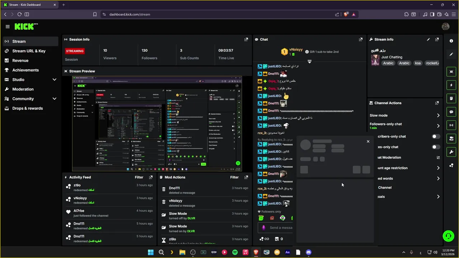459x258 pixels.
Task: Select the red angry emote
Action: coord(272,218)
